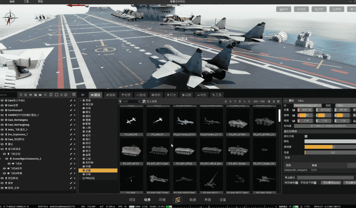
Task: Click the compass icon in the viewport
Action: [x=10, y=17]
